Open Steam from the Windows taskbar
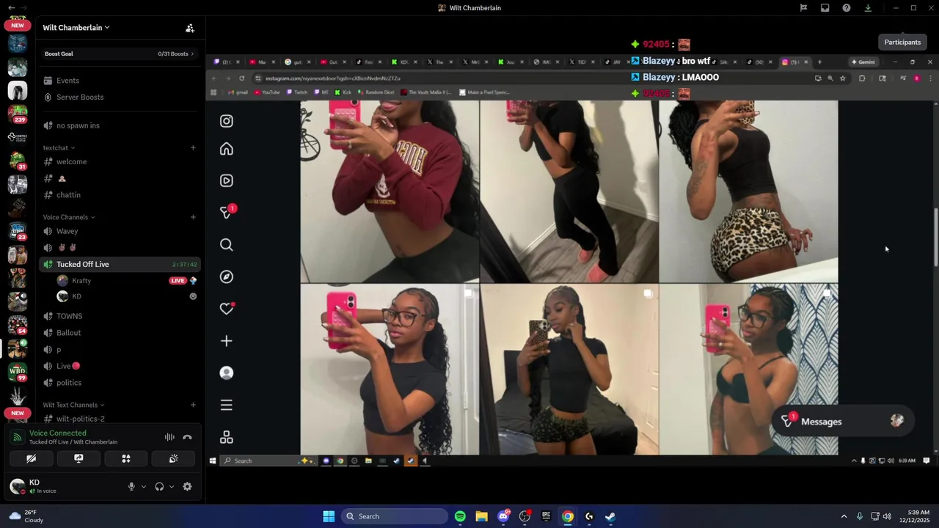Viewport: 939px width, 528px height. (x=610, y=516)
